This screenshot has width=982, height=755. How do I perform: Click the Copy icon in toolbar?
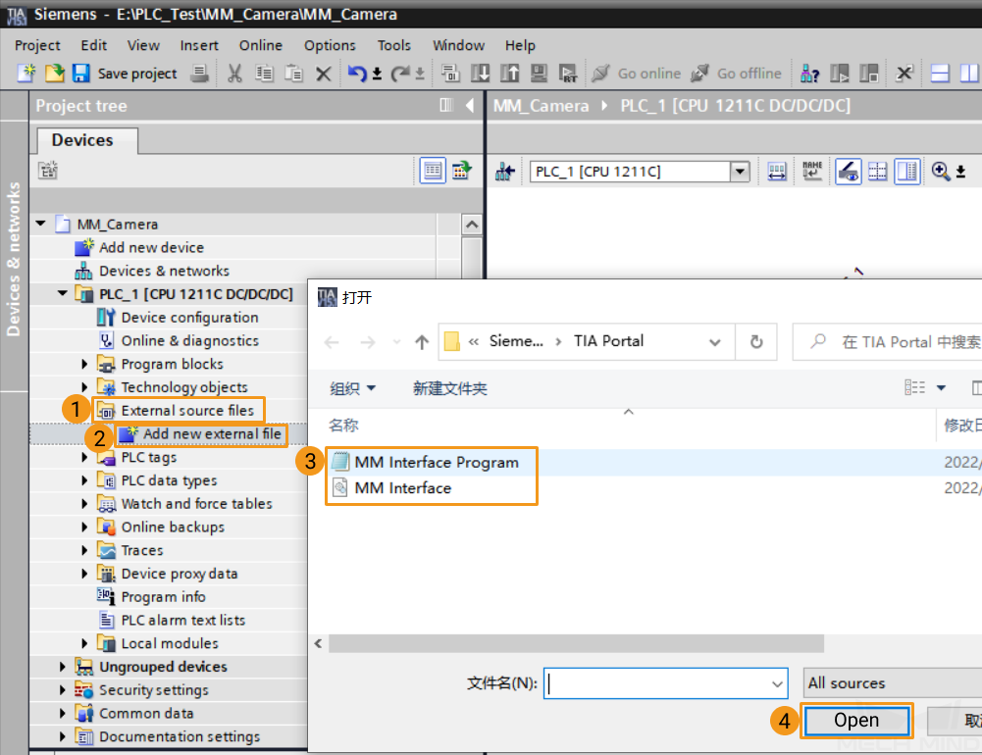[264, 74]
